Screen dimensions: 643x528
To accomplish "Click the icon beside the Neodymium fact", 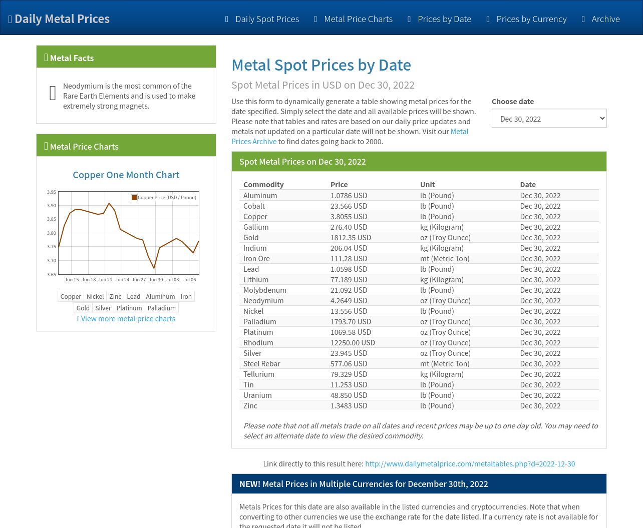I will [x=53, y=93].
